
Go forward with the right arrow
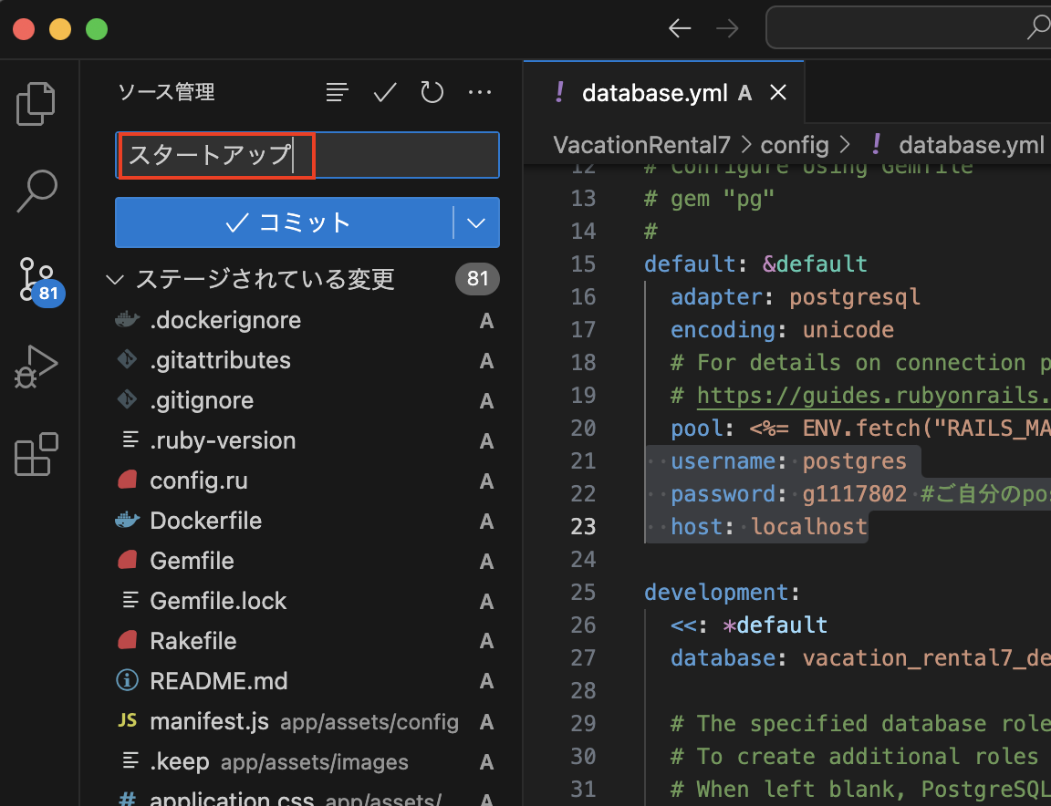[x=727, y=28]
